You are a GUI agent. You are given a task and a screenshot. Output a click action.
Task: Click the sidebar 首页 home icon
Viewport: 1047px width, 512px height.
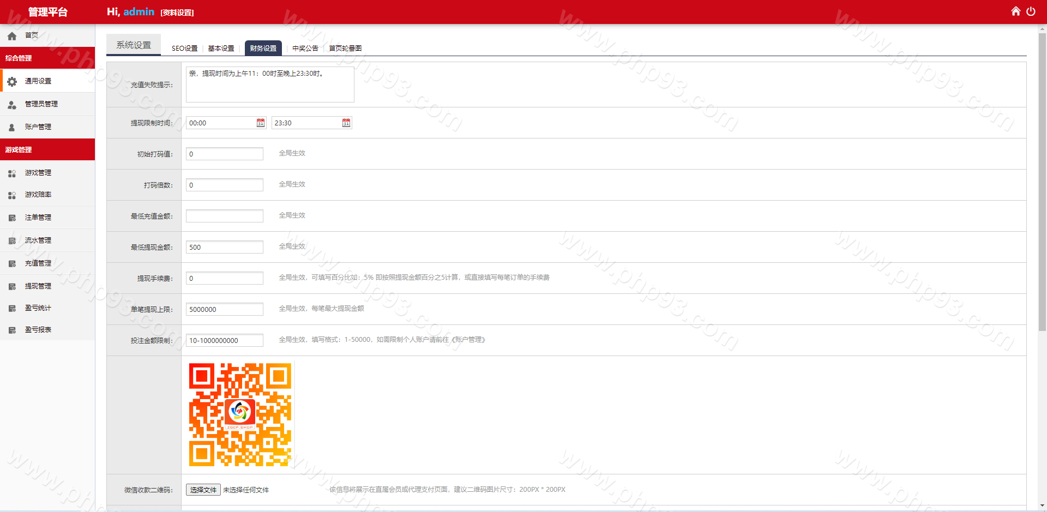[12, 36]
